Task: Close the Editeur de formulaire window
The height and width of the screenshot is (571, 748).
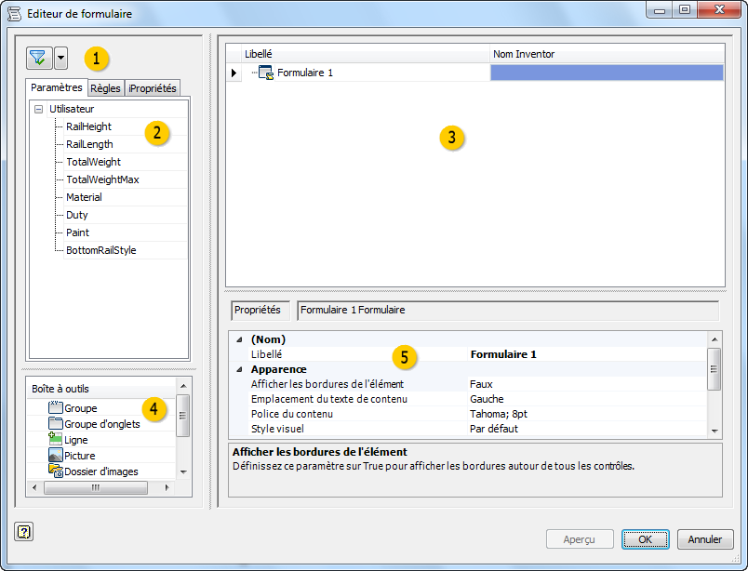Action: 719,9
